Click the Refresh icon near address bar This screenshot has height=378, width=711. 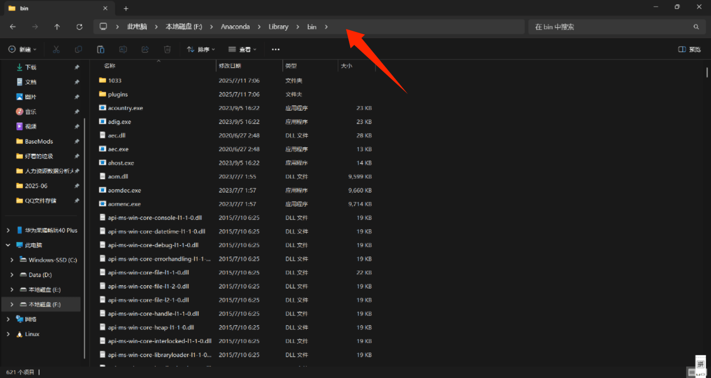pos(79,27)
